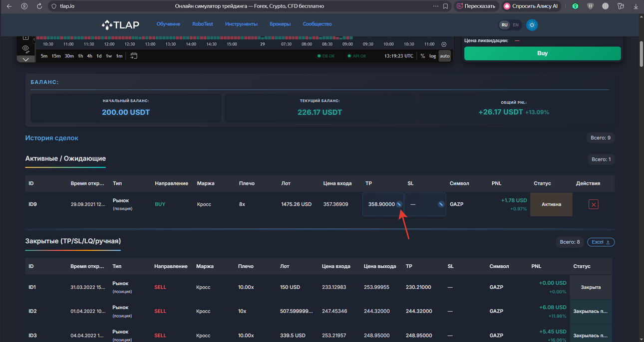Switch language to EN
This screenshot has width=644, height=342.
point(516,25)
